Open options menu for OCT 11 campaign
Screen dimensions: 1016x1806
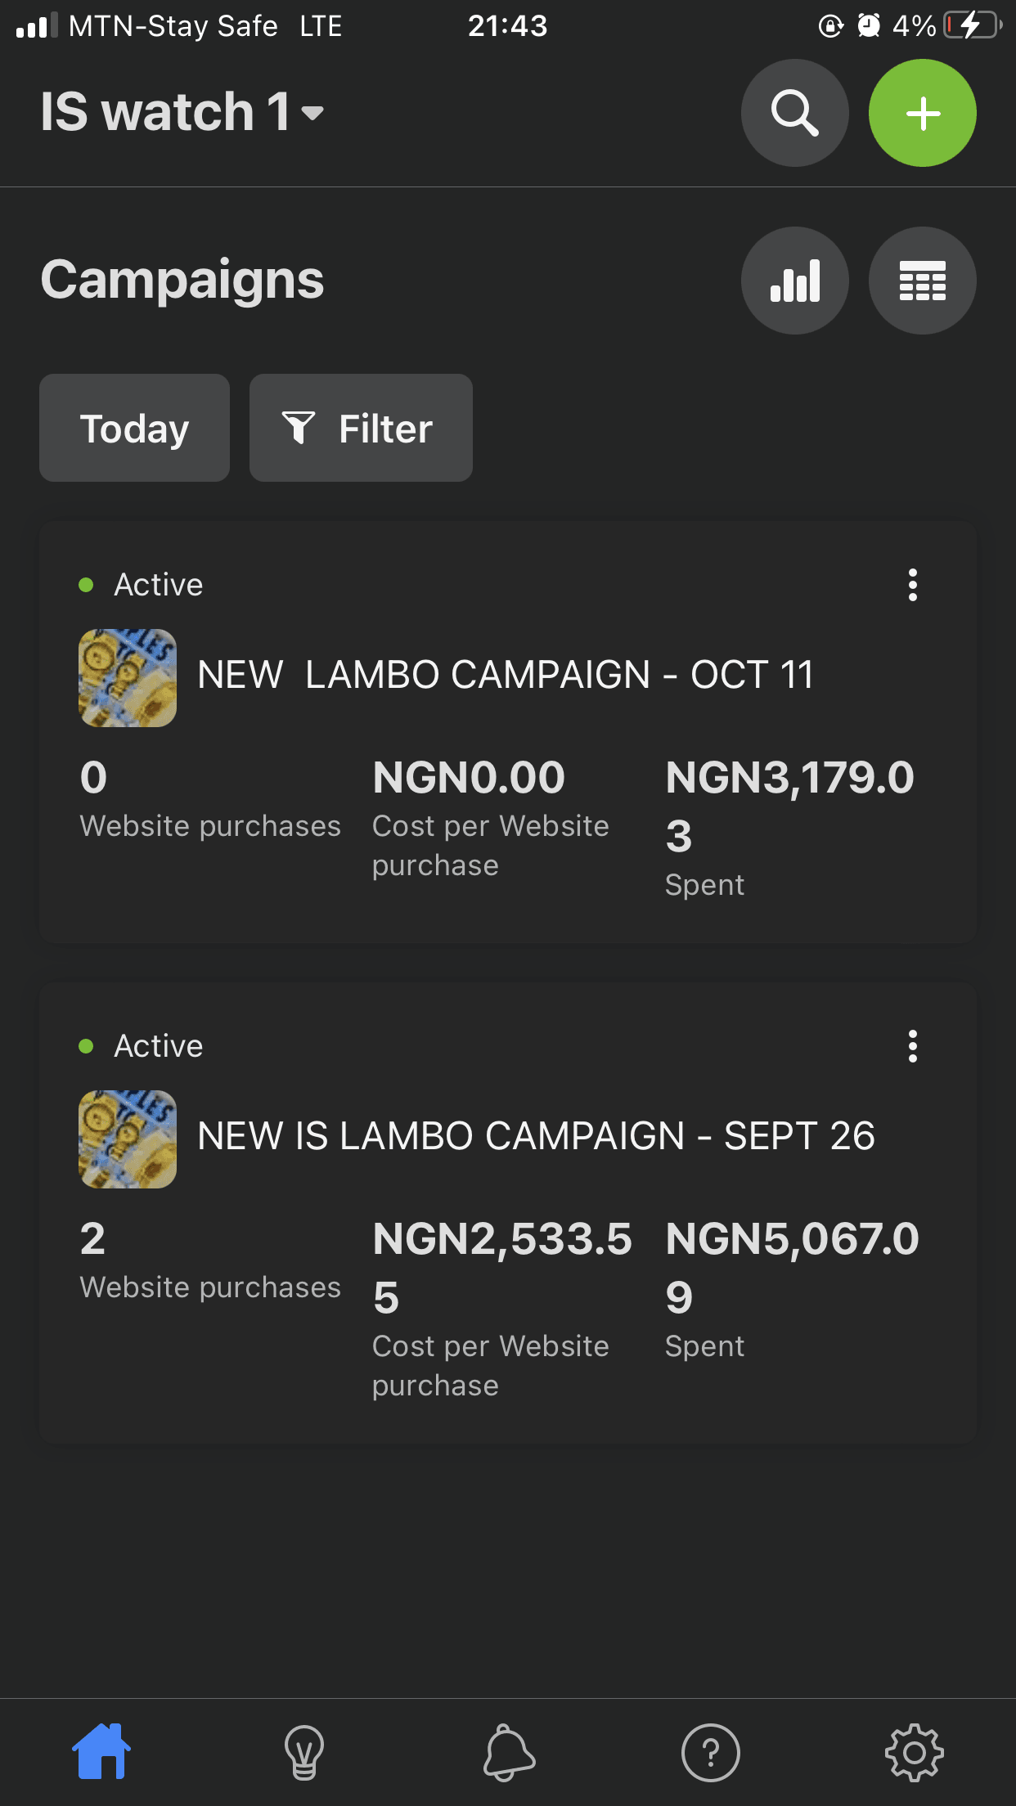tap(913, 585)
